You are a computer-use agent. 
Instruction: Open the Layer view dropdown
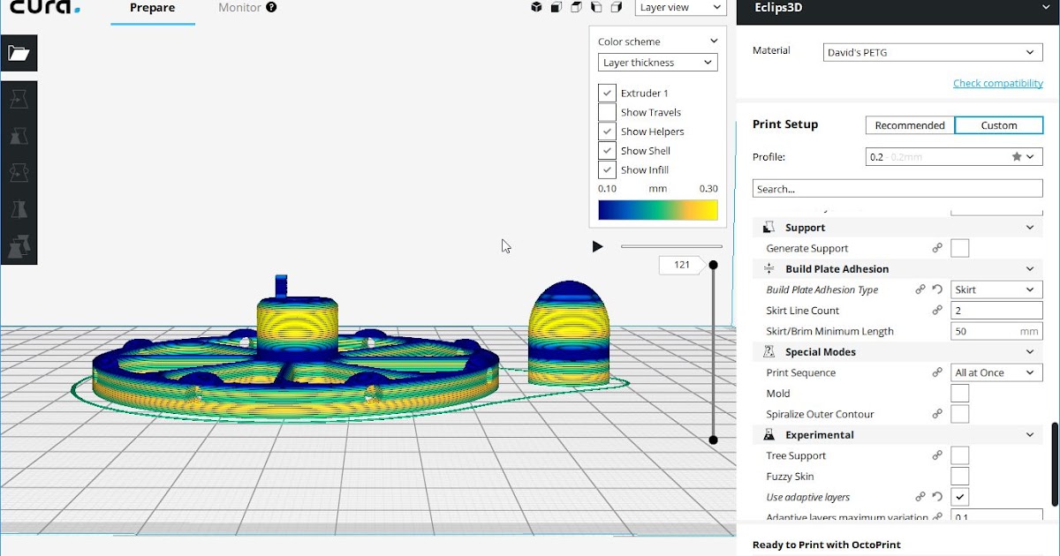click(680, 7)
